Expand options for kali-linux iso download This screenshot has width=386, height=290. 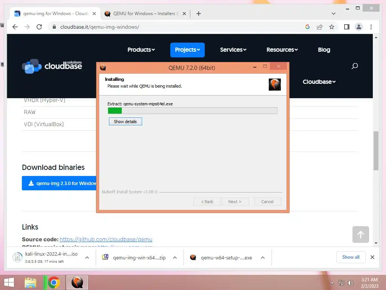pyautogui.click(x=87, y=258)
